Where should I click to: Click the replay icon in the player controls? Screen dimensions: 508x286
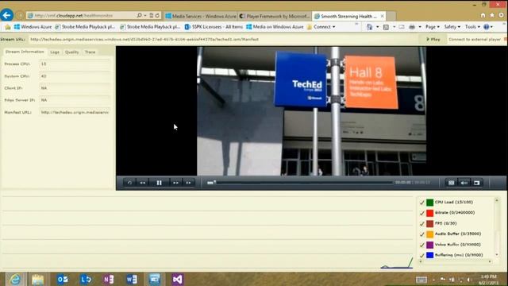click(129, 183)
